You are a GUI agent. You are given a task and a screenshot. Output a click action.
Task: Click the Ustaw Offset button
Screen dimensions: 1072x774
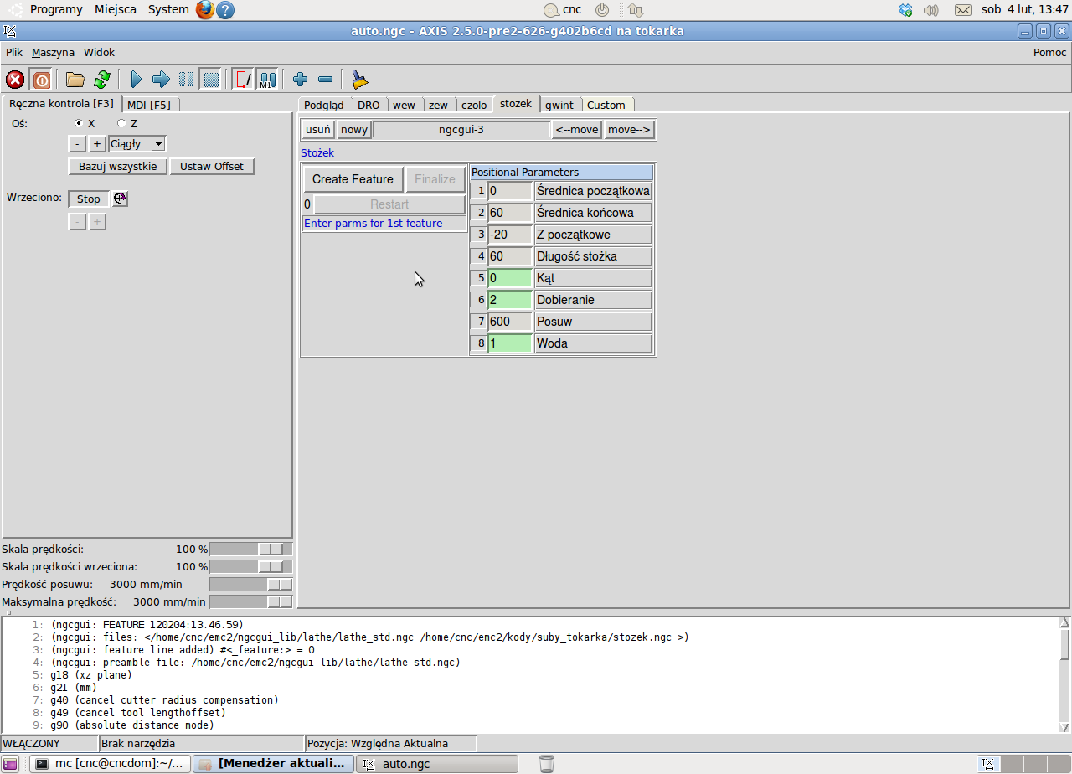[212, 166]
